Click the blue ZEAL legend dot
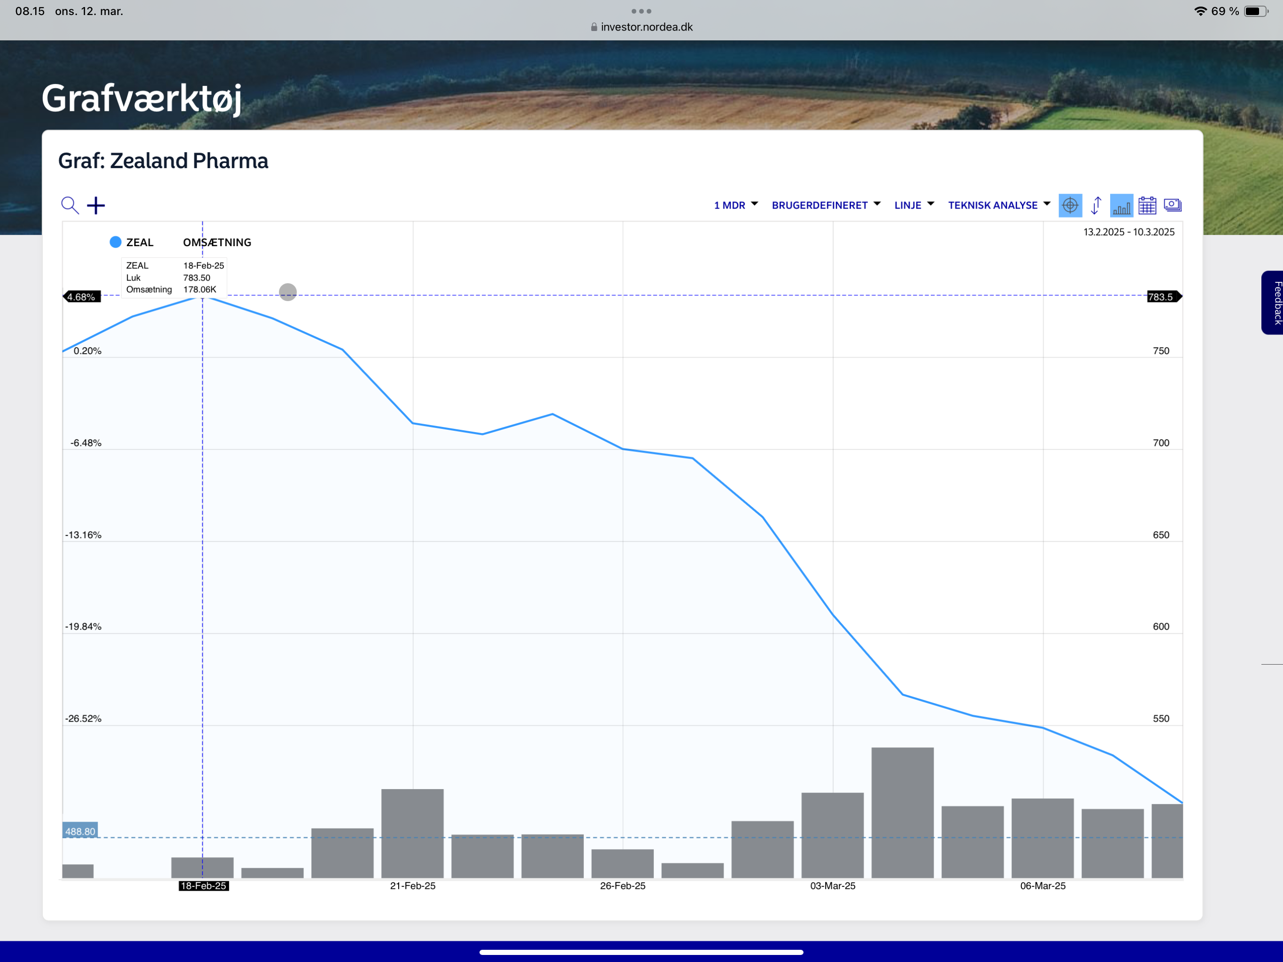The width and height of the screenshot is (1283, 962). click(x=116, y=242)
